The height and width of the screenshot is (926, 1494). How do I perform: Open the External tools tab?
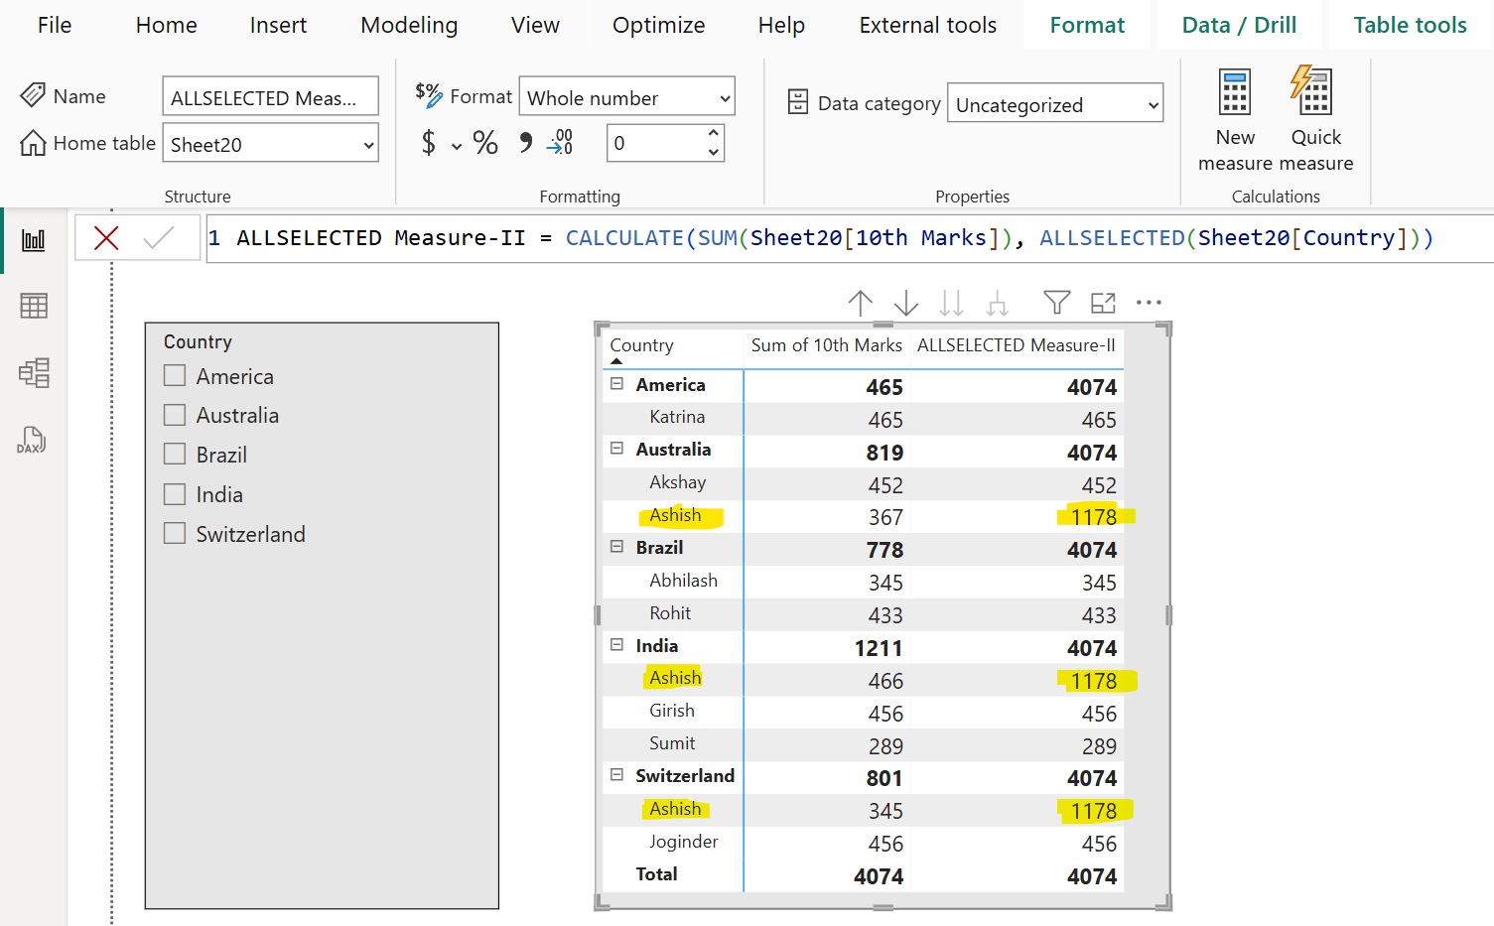click(926, 25)
